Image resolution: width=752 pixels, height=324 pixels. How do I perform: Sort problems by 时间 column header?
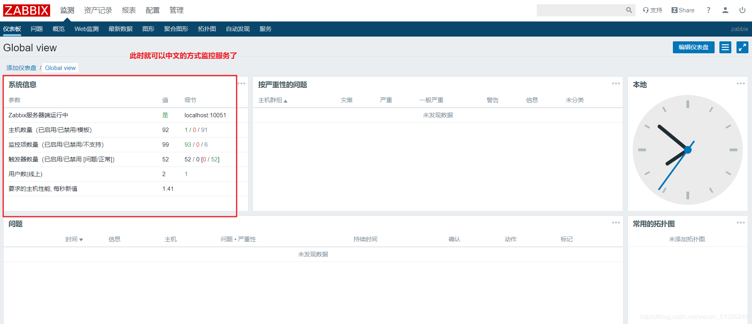[74, 239]
